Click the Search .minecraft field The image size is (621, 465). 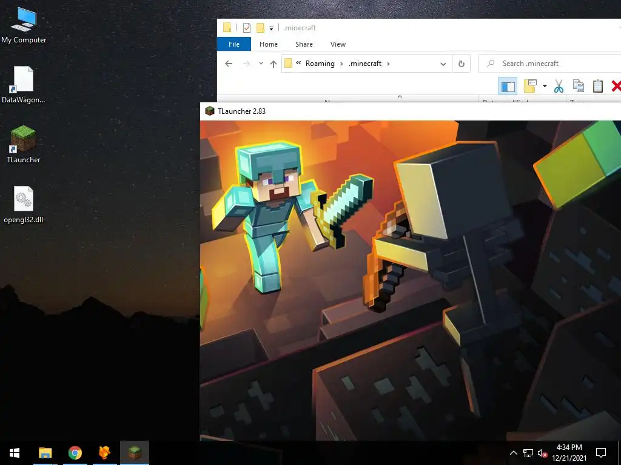tap(549, 64)
